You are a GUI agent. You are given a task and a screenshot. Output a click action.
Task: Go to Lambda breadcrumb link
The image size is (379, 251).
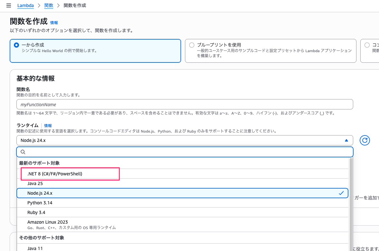25,5
